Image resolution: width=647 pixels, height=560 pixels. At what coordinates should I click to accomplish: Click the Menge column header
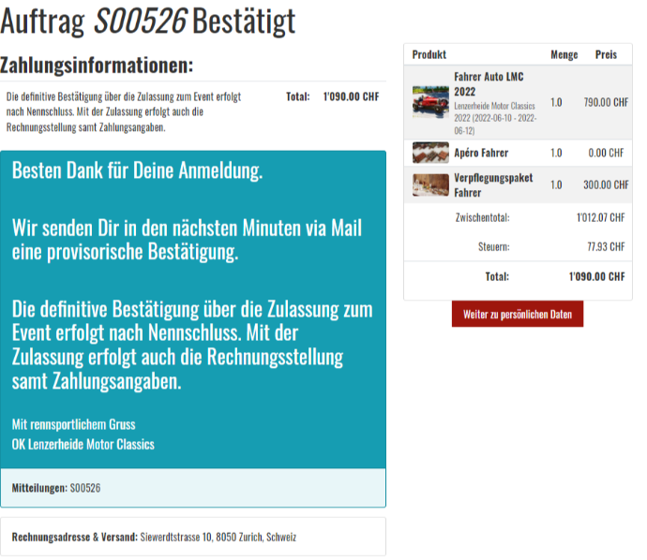click(x=564, y=54)
